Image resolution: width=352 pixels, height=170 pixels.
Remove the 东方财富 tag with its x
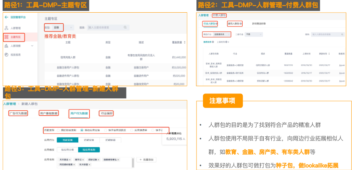click(89, 165)
